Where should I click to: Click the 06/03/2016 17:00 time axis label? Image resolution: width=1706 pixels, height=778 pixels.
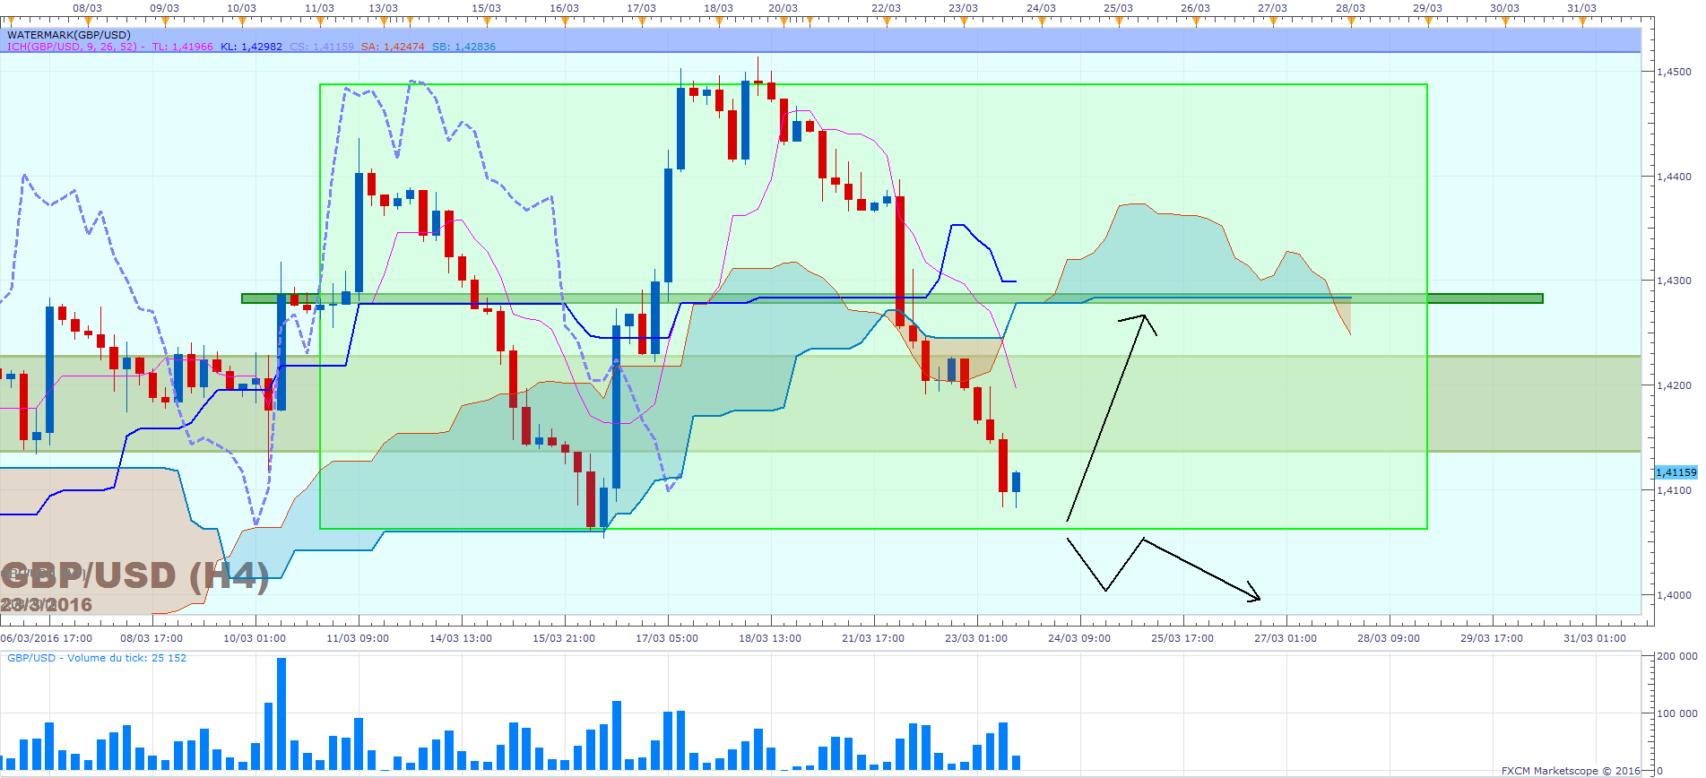47,638
